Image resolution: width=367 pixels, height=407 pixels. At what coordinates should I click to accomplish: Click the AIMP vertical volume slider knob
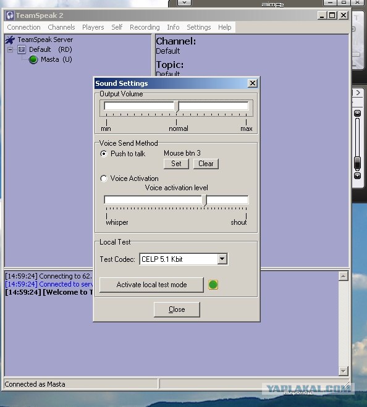(x=357, y=162)
